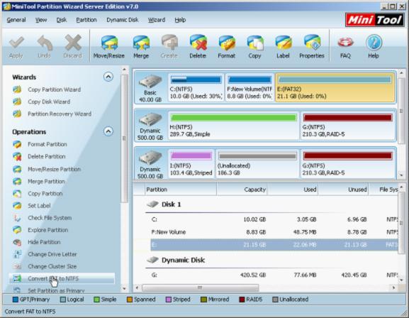Collapse the Operations section chevron
The width and height of the screenshot is (409, 318).
coord(108,131)
